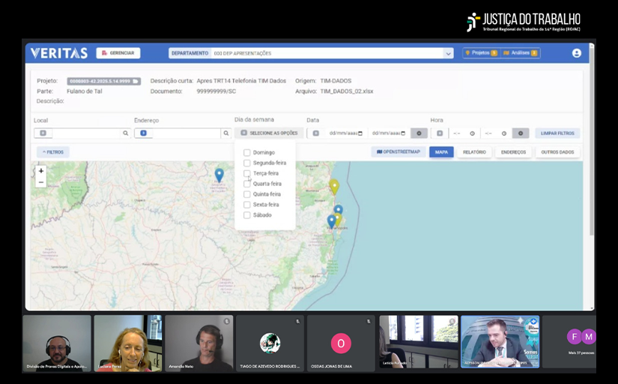Open Selecione as opções weekday dropdown
The height and width of the screenshot is (384, 618).
coord(269,133)
